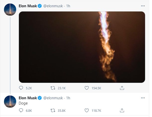Share the rocket flame image tweet
This screenshot has height=117, width=152.
click(x=122, y=88)
